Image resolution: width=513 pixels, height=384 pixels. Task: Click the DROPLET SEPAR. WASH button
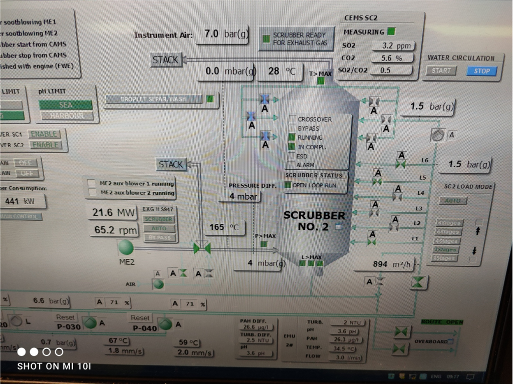point(153,99)
